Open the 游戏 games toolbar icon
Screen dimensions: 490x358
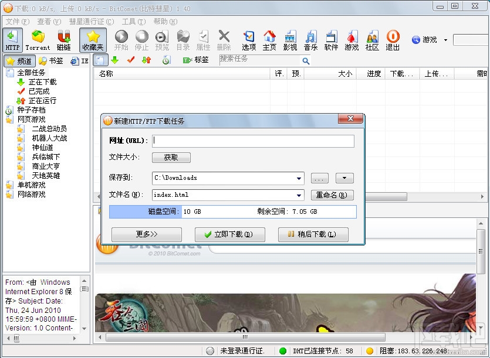(352, 40)
